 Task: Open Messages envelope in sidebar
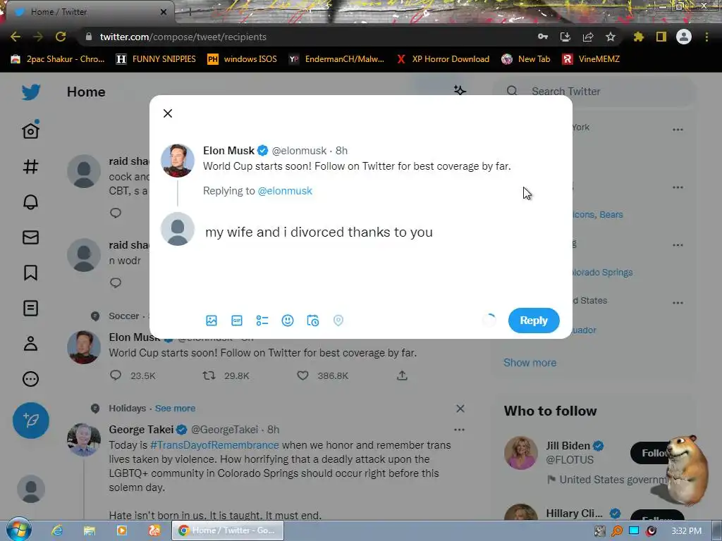(31, 237)
